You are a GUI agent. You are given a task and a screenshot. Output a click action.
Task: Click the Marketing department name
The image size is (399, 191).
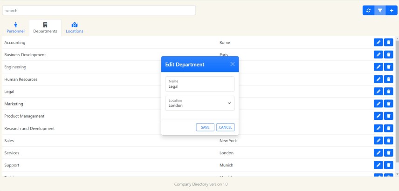coord(14,104)
